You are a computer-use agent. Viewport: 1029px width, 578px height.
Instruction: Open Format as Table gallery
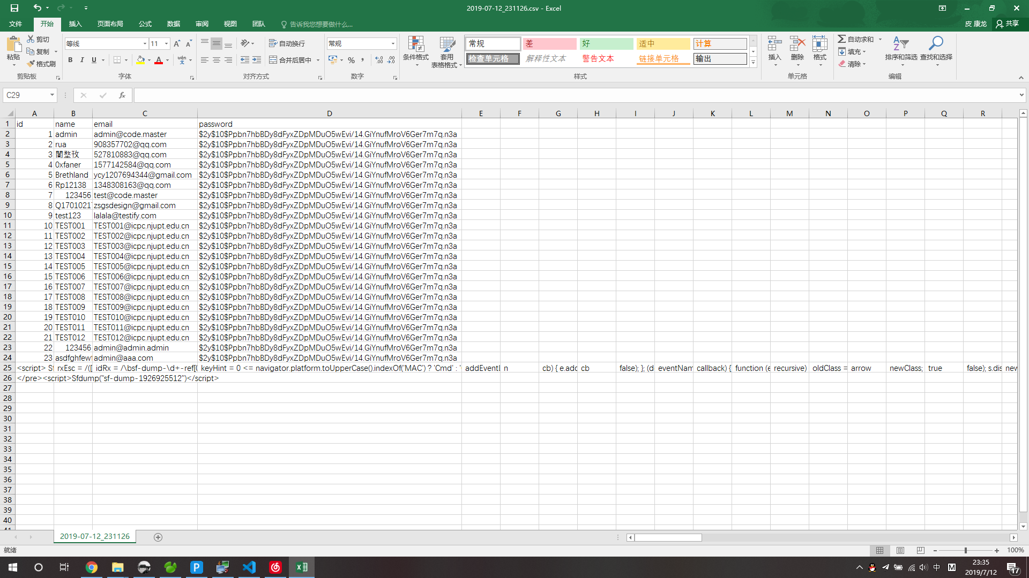coord(446,51)
